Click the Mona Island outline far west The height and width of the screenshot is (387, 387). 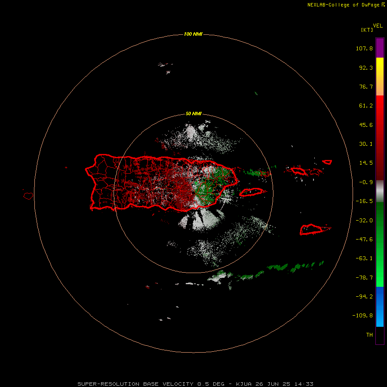click(x=28, y=196)
